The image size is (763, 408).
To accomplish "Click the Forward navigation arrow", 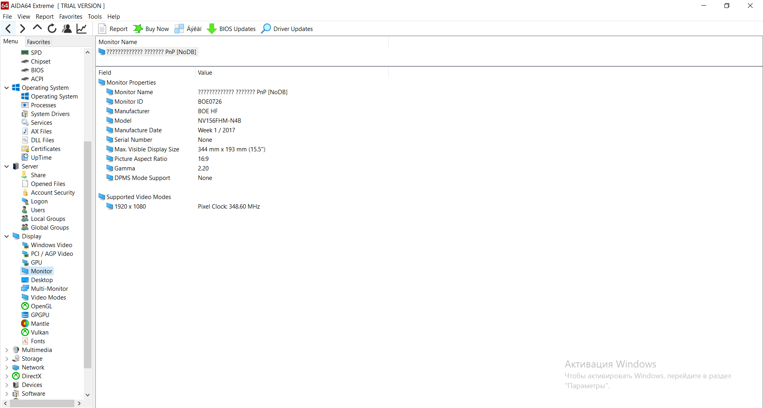I will (23, 29).
